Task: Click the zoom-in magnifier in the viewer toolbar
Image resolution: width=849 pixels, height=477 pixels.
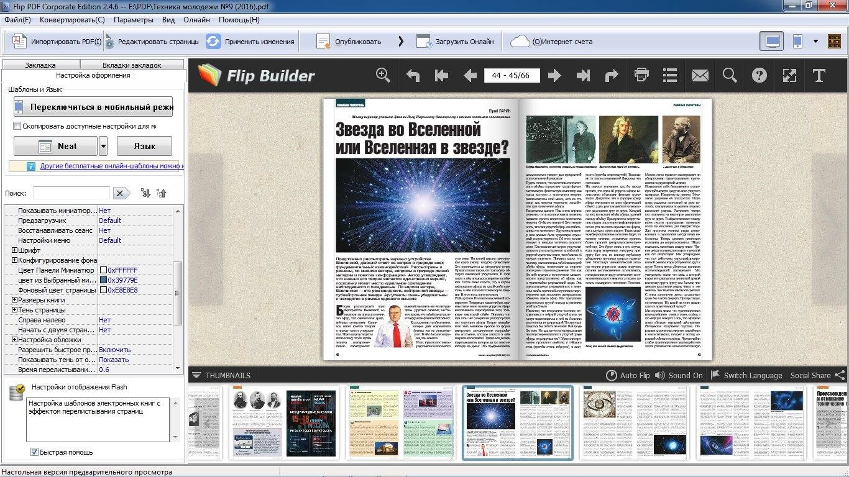Action: click(383, 75)
